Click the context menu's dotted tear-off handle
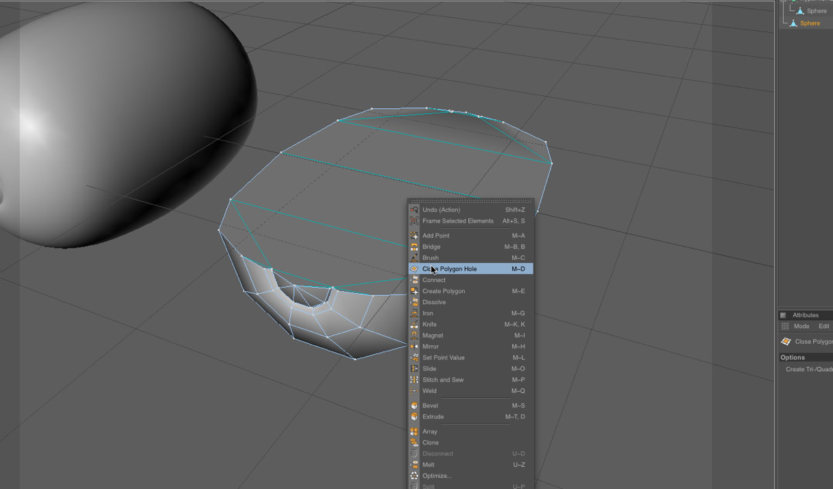This screenshot has width=833, height=489. tap(470, 201)
